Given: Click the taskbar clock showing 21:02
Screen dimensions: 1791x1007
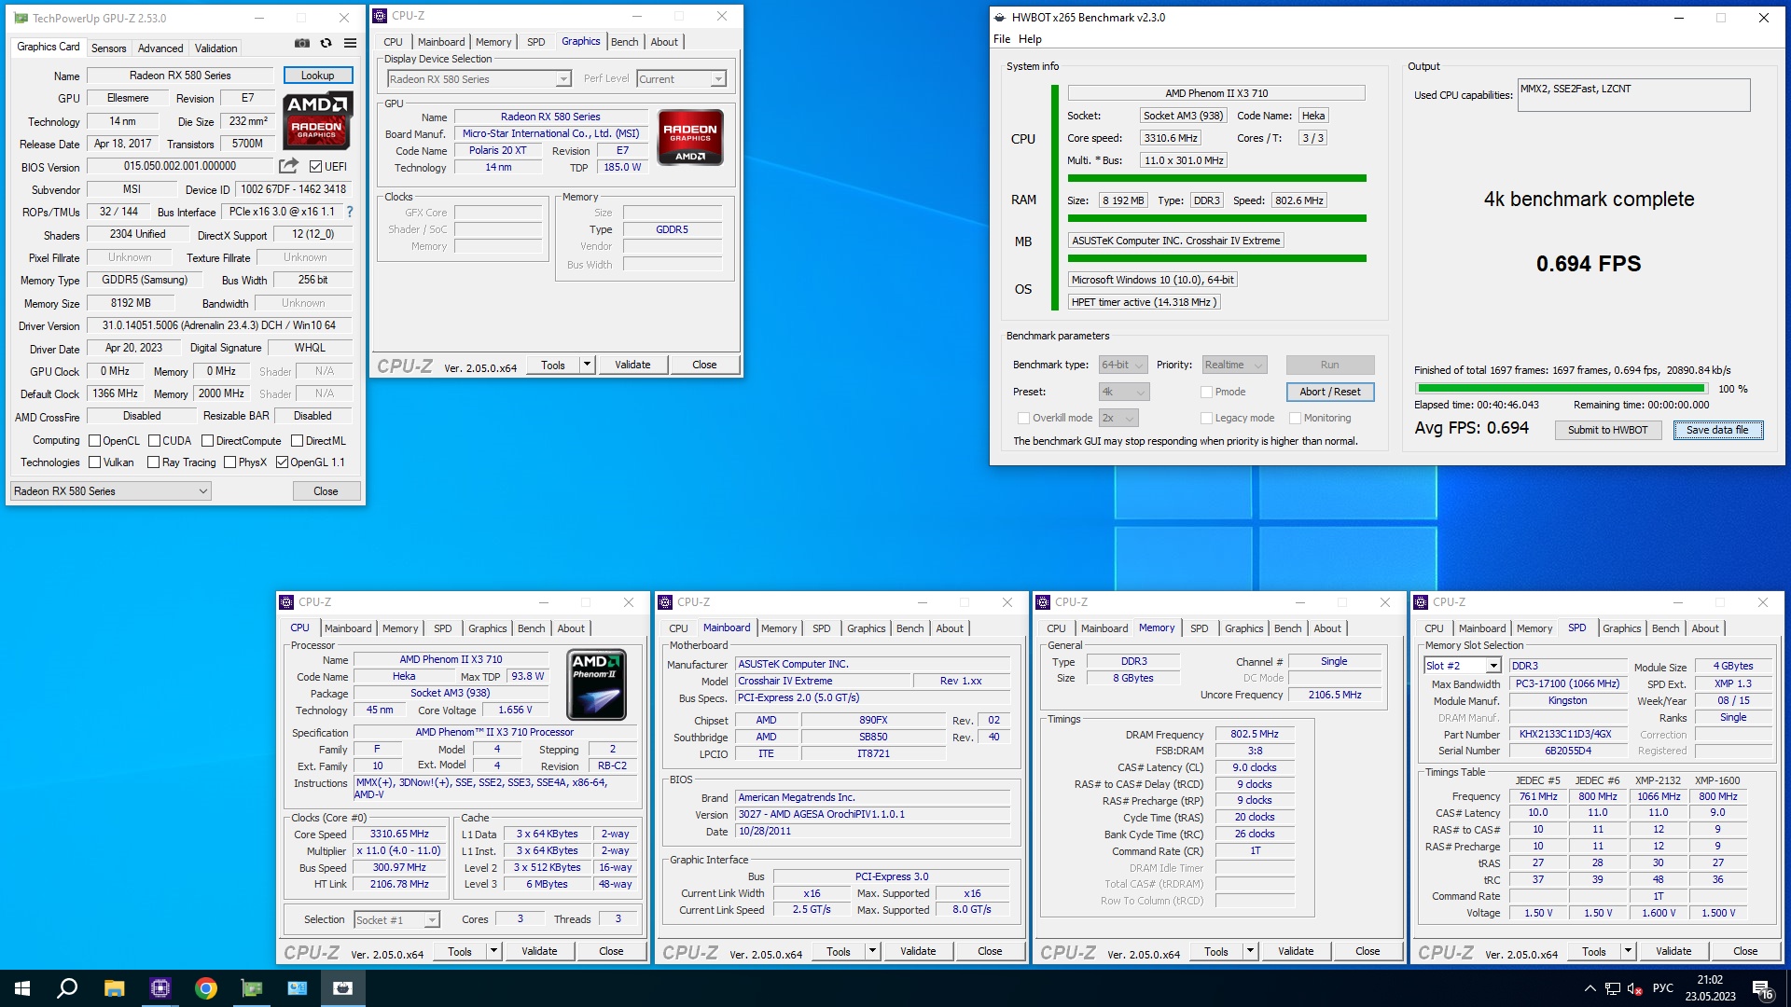Looking at the screenshot, I should coord(1710,988).
